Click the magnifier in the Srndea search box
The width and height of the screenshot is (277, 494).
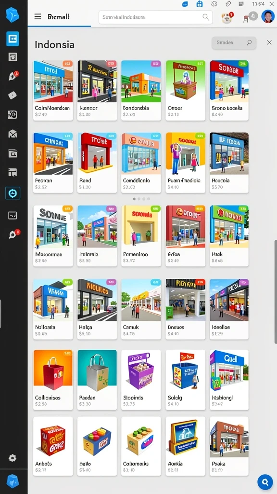coord(250,42)
